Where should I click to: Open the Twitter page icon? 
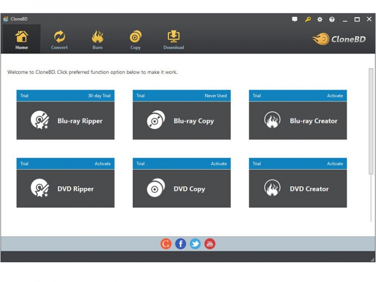[195, 244]
